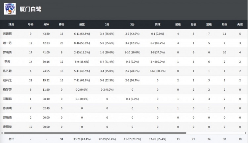Click the 号码 column header
Image resolution: width=248 pixels, height=143 pixels.
tap(30, 25)
